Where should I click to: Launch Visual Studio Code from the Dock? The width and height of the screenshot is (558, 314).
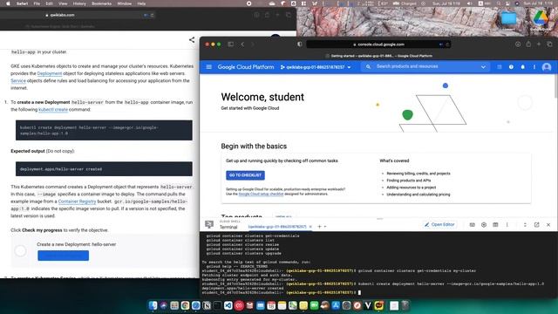tap(228, 305)
